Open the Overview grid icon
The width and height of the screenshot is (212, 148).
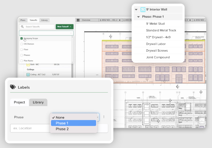coord(78,20)
